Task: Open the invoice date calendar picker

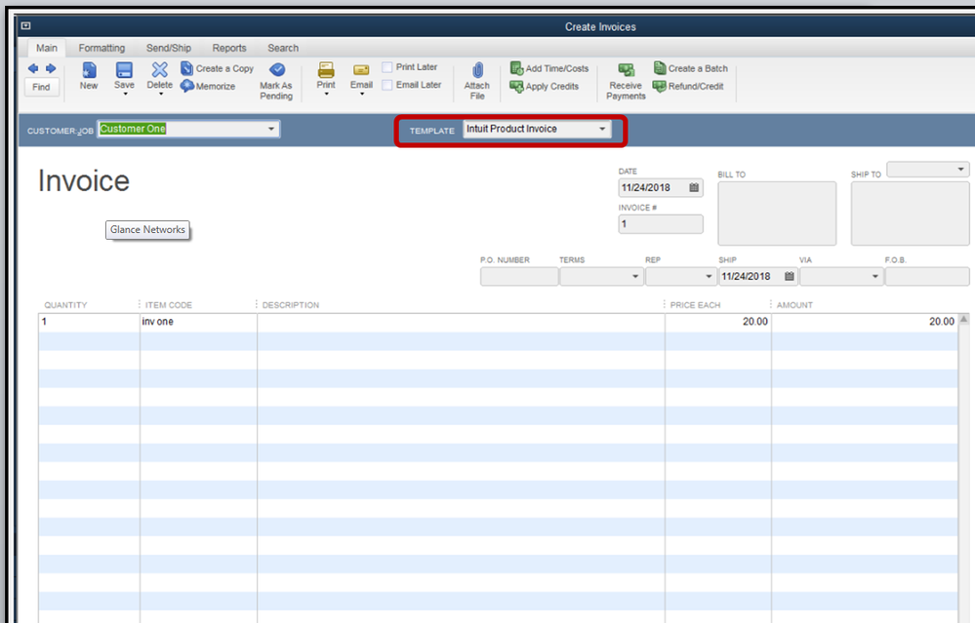Action: pyautogui.click(x=694, y=188)
